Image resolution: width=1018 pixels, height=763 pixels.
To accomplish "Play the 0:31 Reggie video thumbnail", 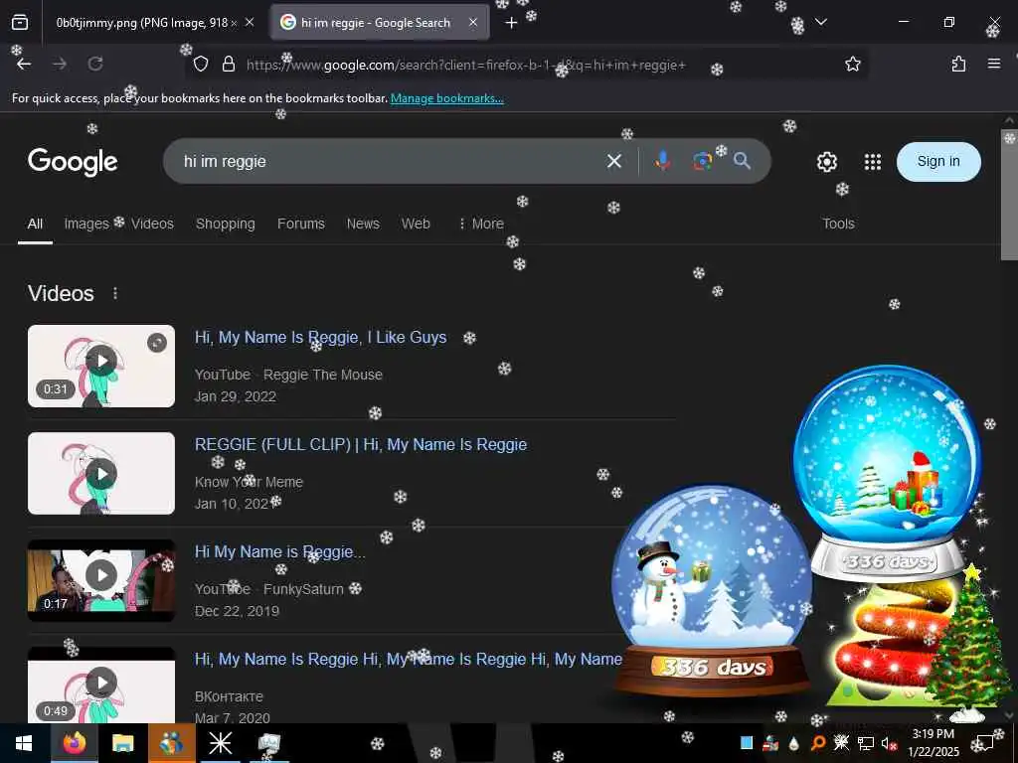I will click(x=101, y=366).
